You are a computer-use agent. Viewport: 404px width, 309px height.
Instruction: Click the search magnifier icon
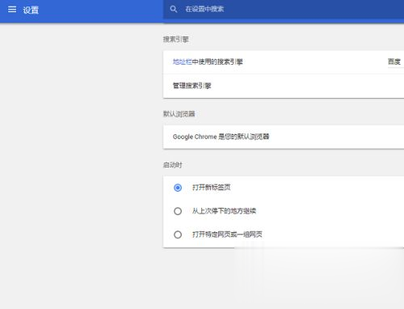(174, 9)
